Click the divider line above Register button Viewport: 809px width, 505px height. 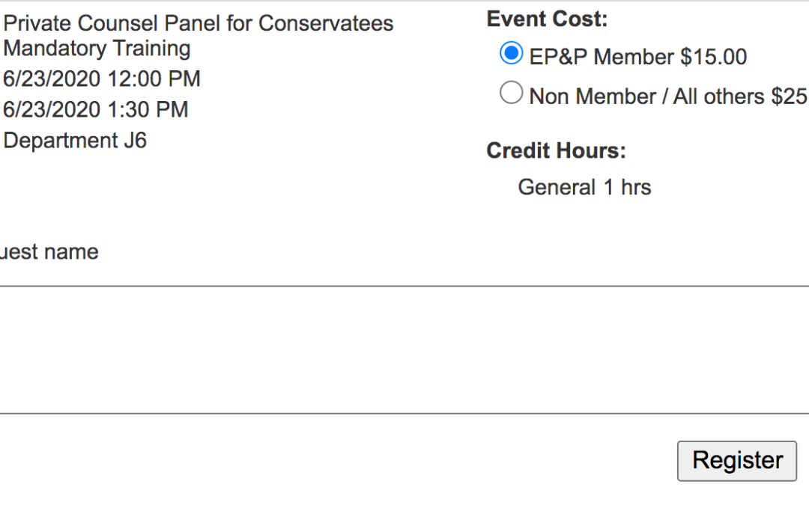point(404,414)
